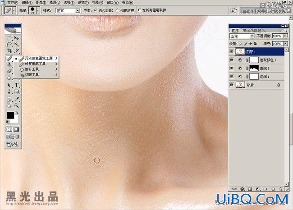Open the 模式 dropdown in options bar

[x=78, y=11]
